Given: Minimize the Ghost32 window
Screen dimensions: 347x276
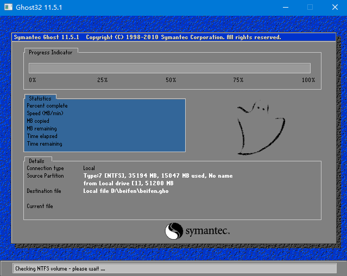Looking at the screenshot, I should pos(286,7).
